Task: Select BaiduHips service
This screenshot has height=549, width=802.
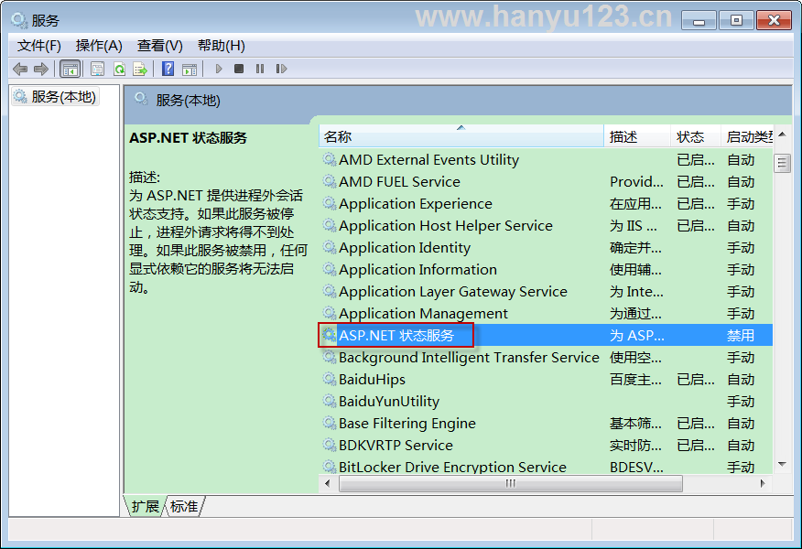Action: tap(546, 380)
